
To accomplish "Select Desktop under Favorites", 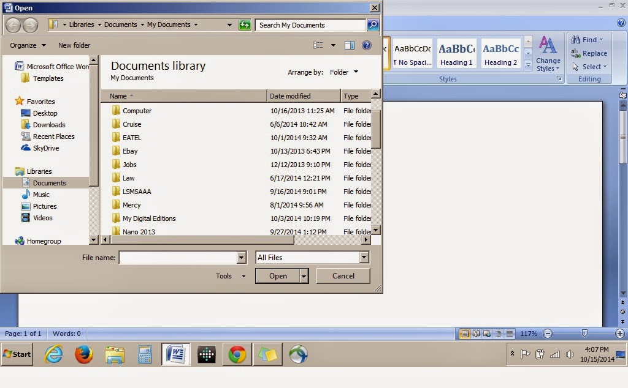I will coord(45,113).
